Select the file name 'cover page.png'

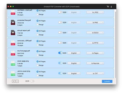[x=23, y=61]
